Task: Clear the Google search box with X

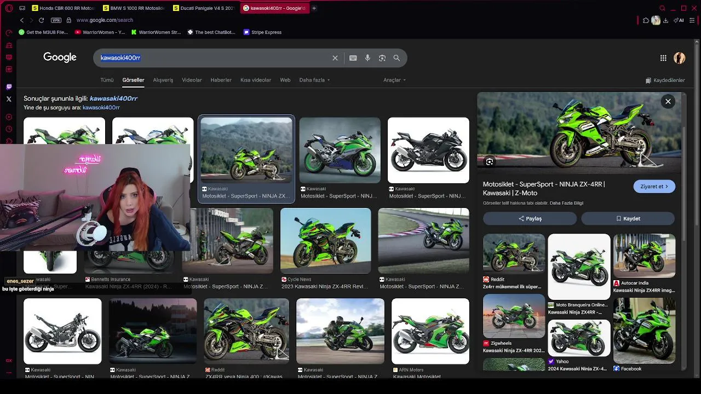Action: point(335,58)
